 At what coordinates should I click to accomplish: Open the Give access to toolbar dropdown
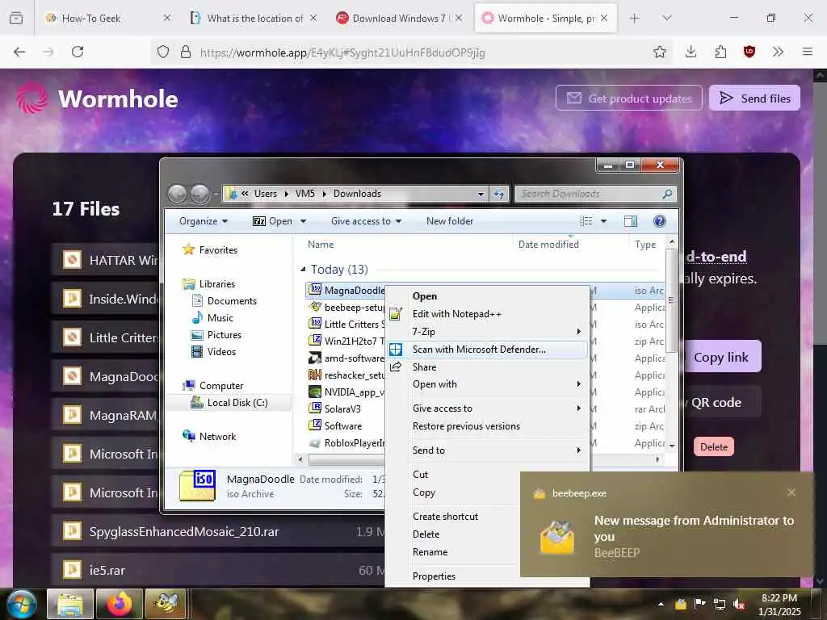tap(366, 221)
